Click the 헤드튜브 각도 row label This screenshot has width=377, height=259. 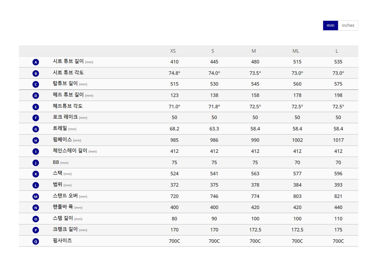[68, 106]
